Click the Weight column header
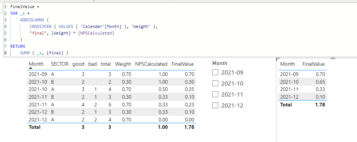This screenshot has width=357, height=142. tap(123, 64)
